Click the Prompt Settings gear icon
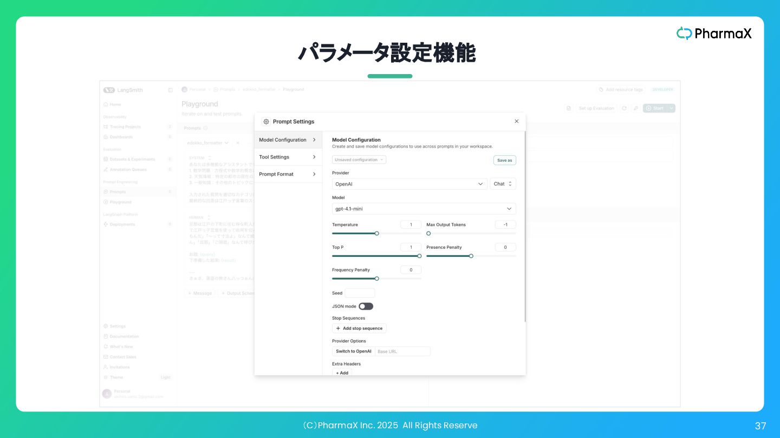Viewport: 780px width, 438px height. click(x=266, y=122)
